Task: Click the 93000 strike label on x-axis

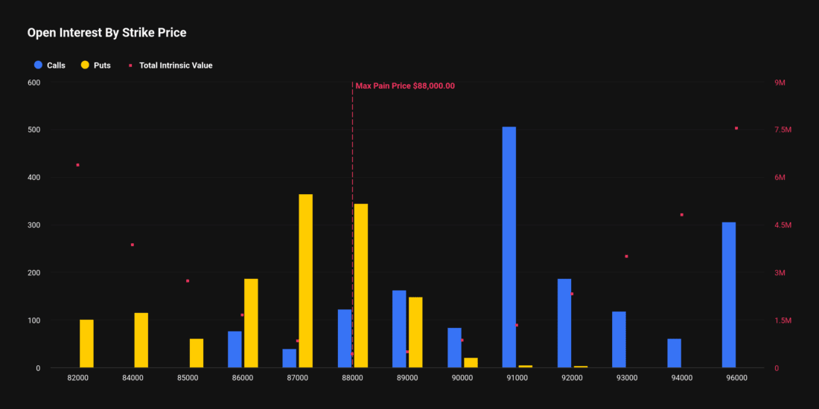Action: click(627, 378)
